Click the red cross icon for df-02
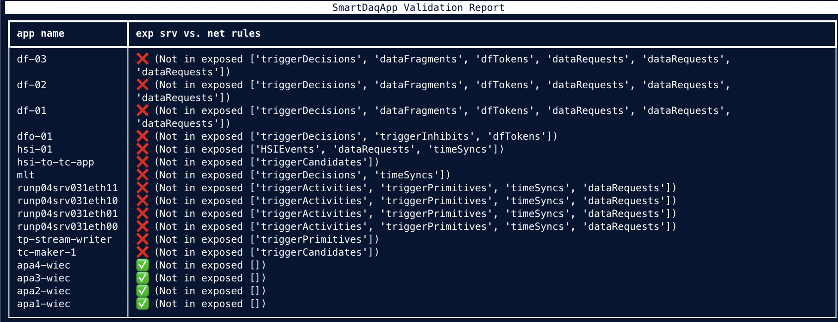The image size is (838, 322). coord(142,85)
